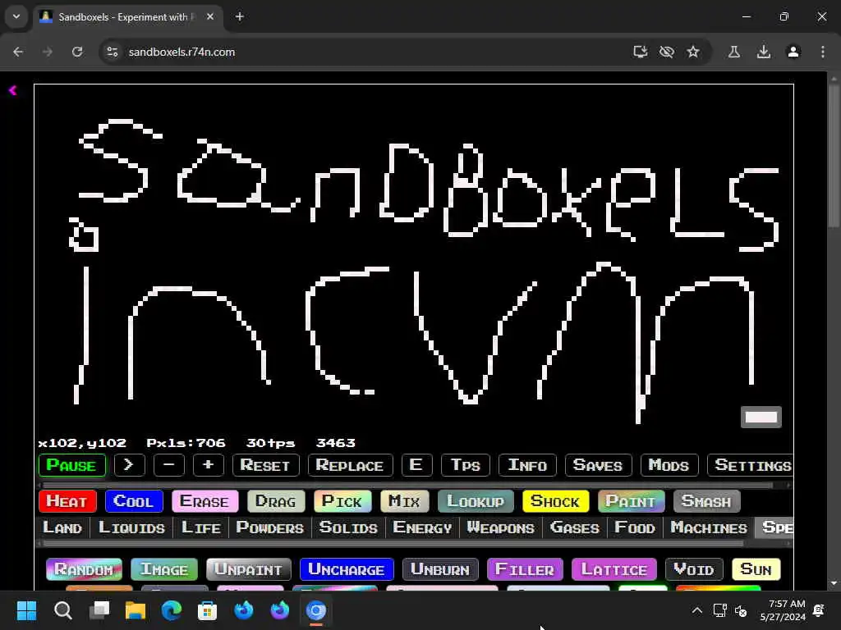
Task: Open the Saves menu
Action: click(598, 465)
